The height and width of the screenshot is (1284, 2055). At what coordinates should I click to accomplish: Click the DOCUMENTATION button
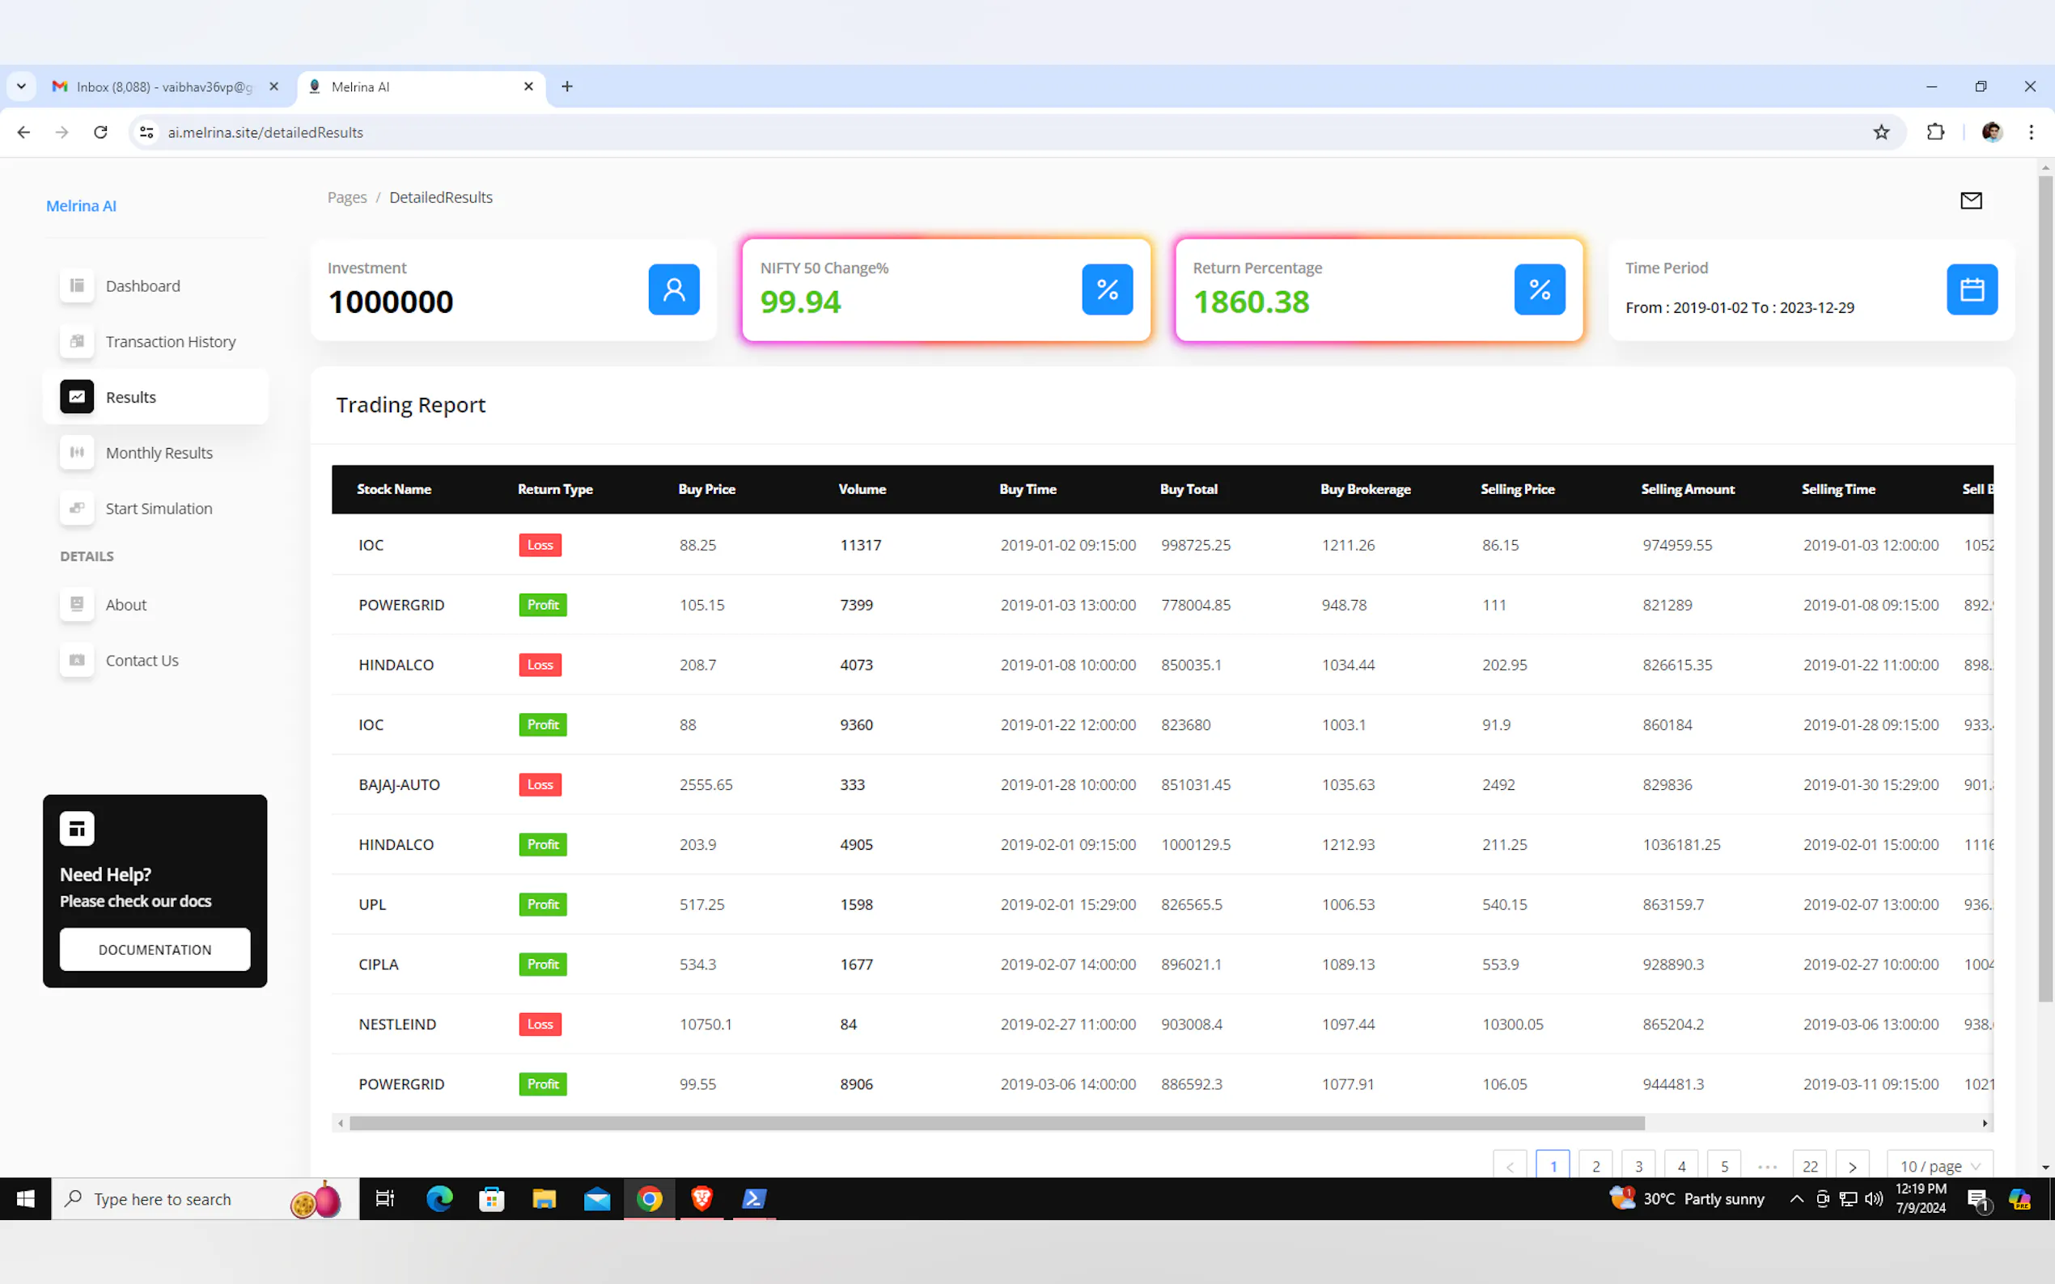click(x=155, y=949)
